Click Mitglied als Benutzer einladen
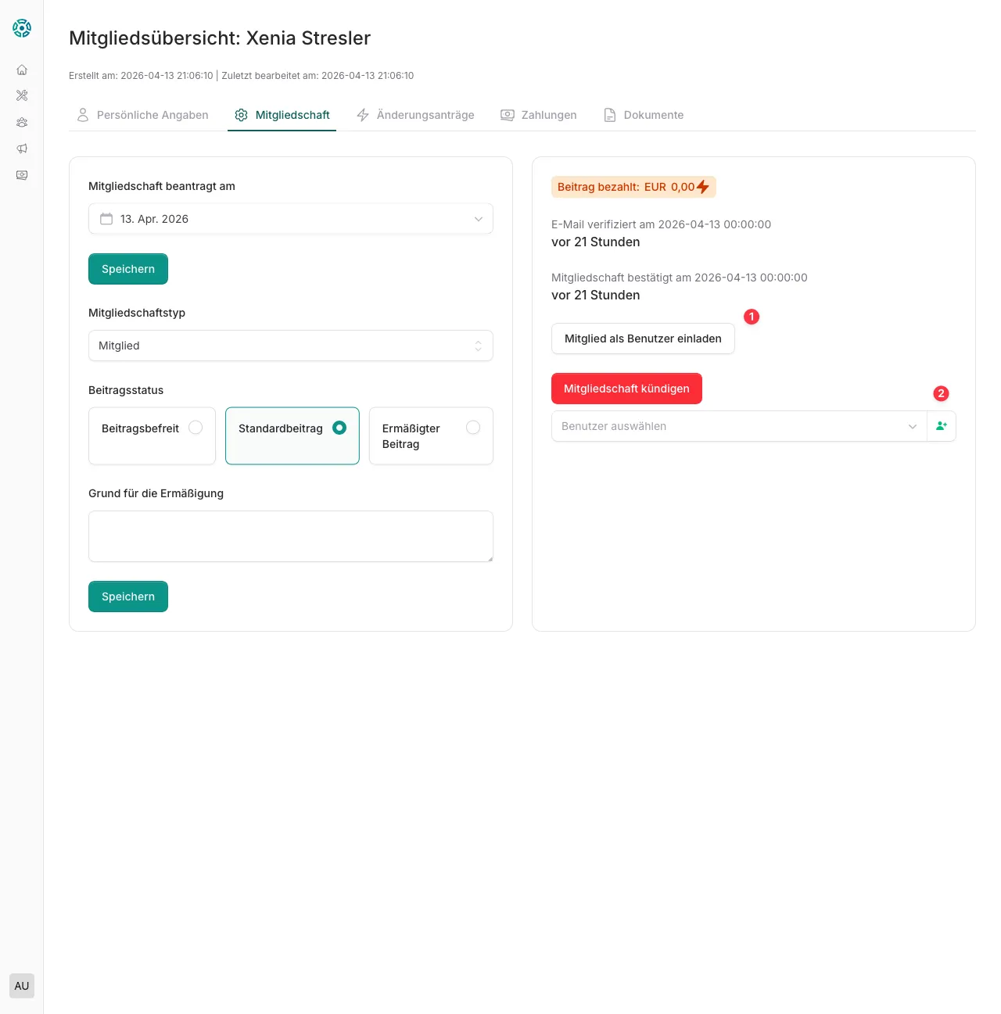Image resolution: width=1001 pixels, height=1014 pixels. pyautogui.click(x=643, y=339)
